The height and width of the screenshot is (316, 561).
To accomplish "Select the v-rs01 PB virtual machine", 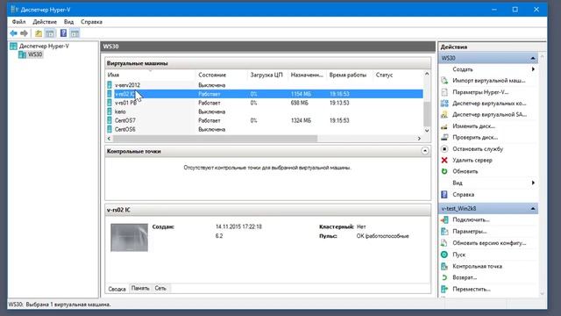I will point(264,103).
